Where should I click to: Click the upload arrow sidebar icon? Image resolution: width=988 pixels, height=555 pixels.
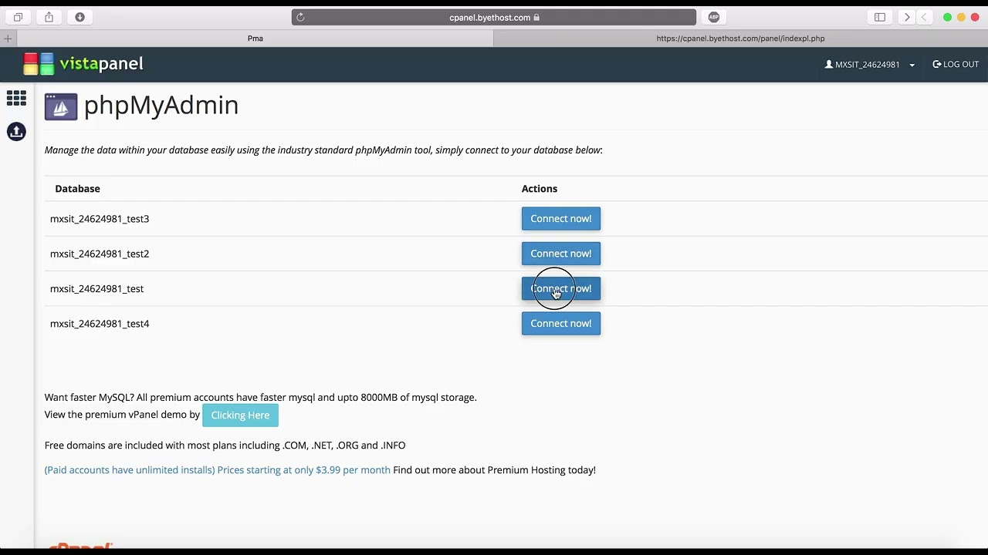16,132
